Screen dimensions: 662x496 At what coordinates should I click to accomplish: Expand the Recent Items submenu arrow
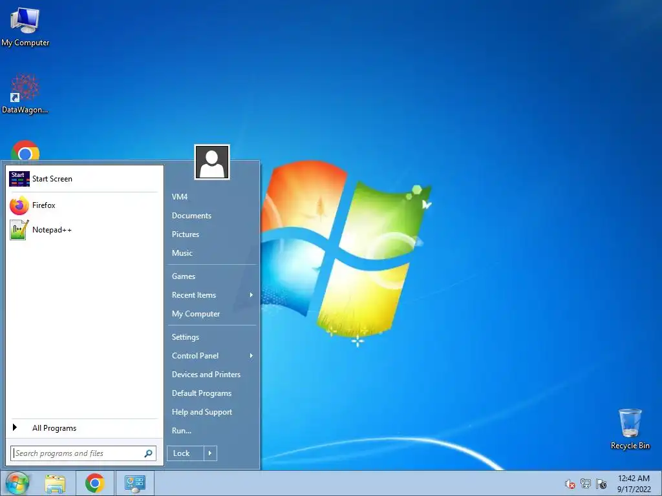click(251, 294)
